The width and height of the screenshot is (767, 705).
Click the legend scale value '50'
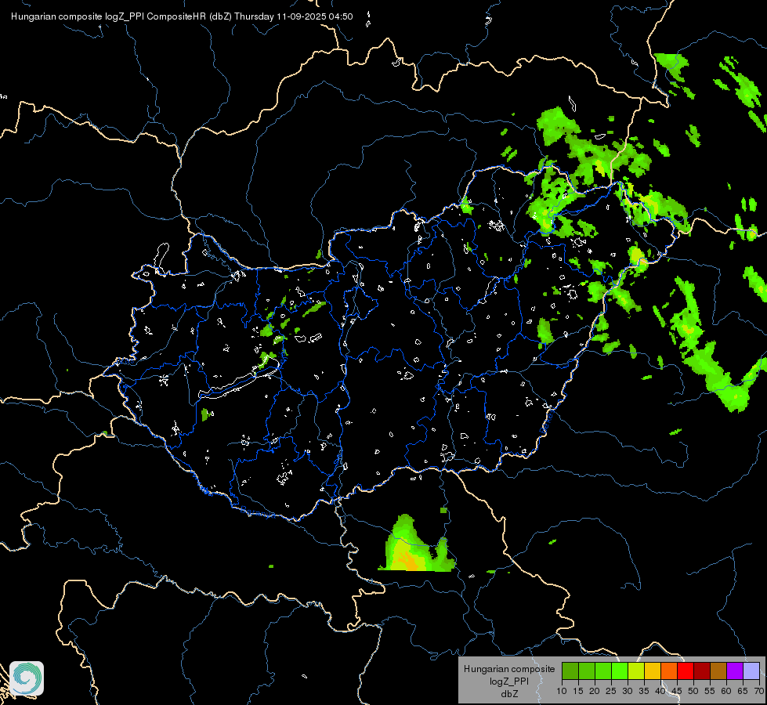point(693,691)
